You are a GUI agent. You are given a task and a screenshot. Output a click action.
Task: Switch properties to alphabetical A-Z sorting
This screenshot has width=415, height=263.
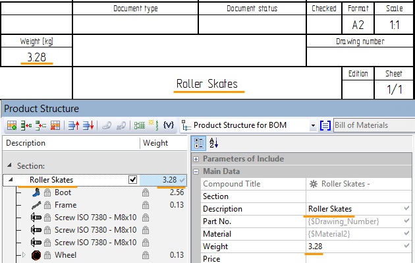click(214, 143)
